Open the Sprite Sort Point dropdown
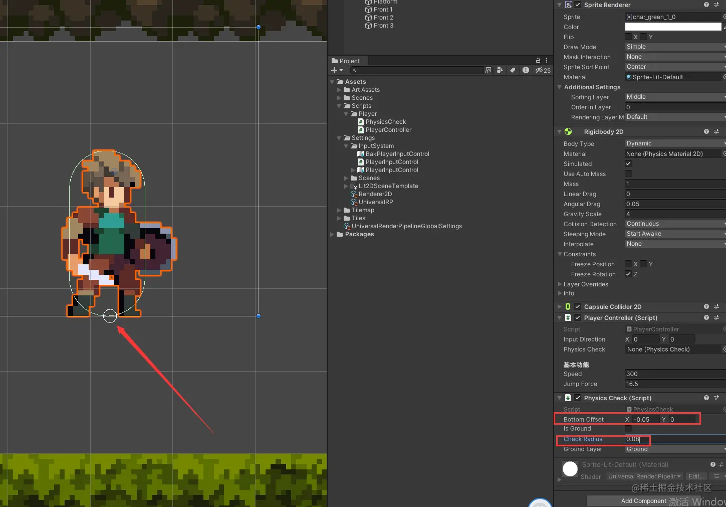Screen dimensions: 726x507 pos(675,67)
